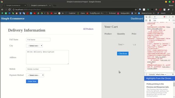Go to All Products

88,29
